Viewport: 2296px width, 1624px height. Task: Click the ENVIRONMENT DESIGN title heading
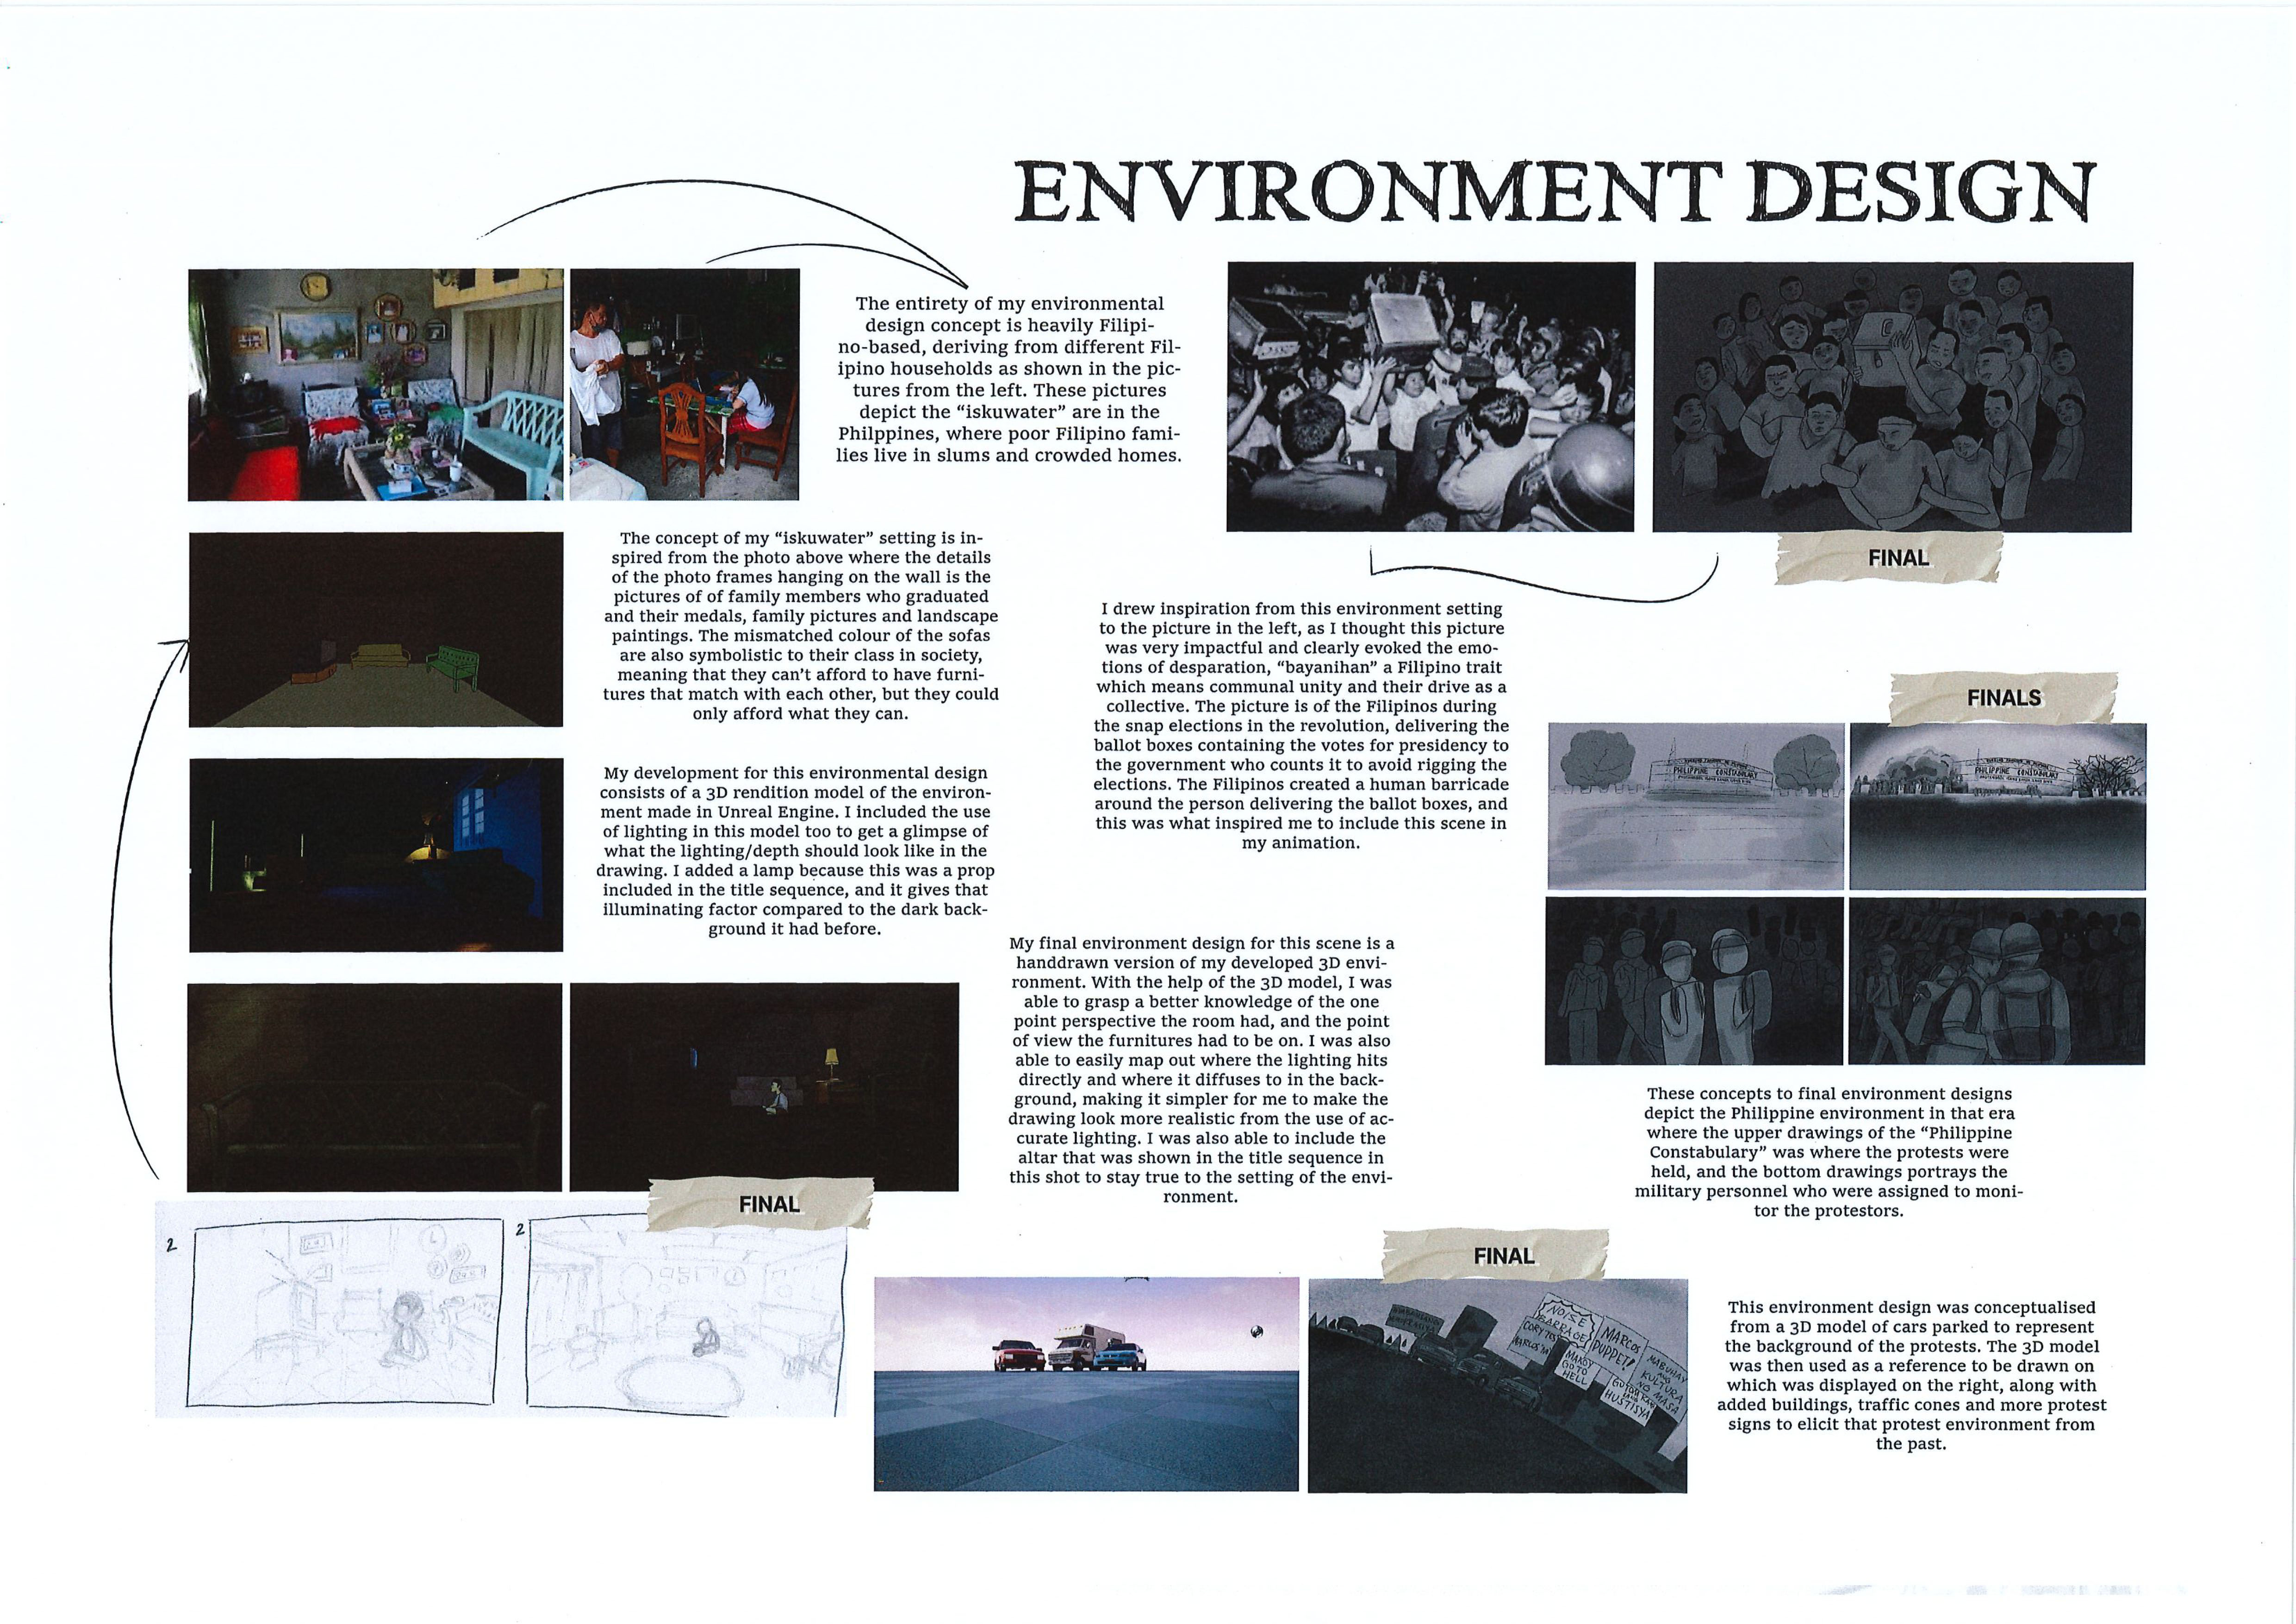click(1555, 192)
